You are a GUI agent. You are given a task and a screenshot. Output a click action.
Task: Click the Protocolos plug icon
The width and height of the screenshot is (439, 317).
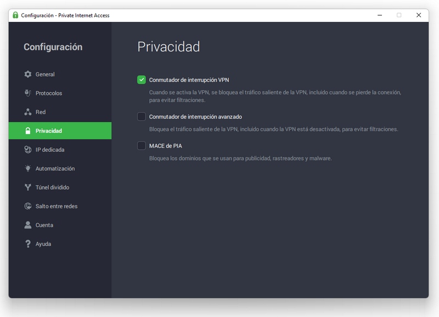[28, 93]
